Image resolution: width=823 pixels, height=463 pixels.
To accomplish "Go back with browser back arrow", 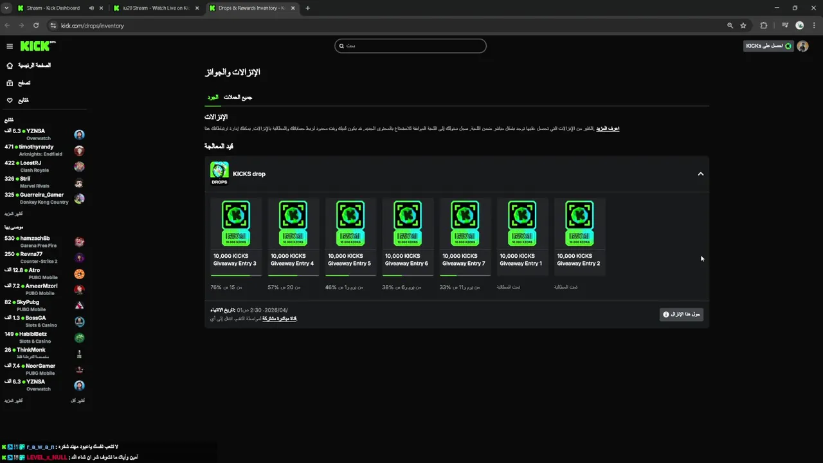I will click(7, 26).
